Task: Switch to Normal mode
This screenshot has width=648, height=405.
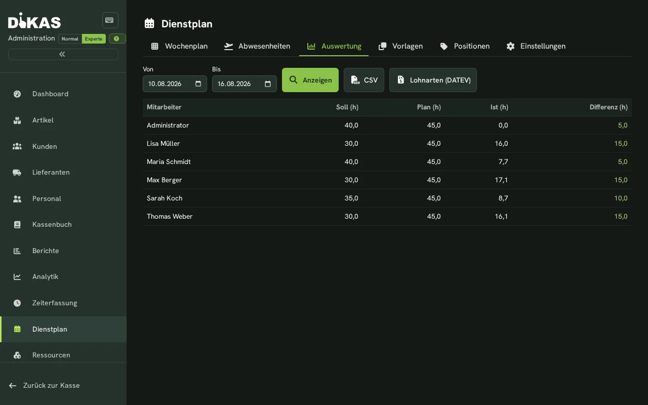Action: [x=70, y=38]
